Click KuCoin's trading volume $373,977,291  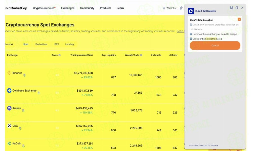85,144
